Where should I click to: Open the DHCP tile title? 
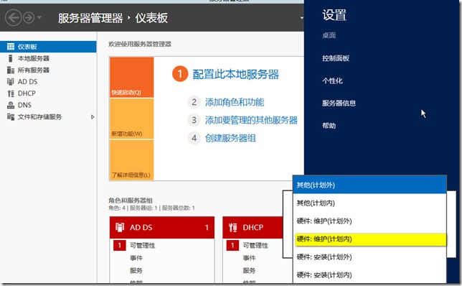tap(253, 227)
